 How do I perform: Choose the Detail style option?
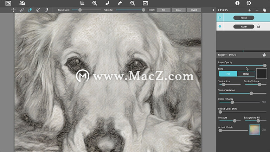coord(246,74)
